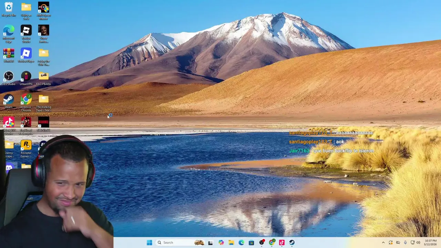The height and width of the screenshot is (248, 441).
Task: Open the Recycle Bin desktop icon
Action: point(9,10)
